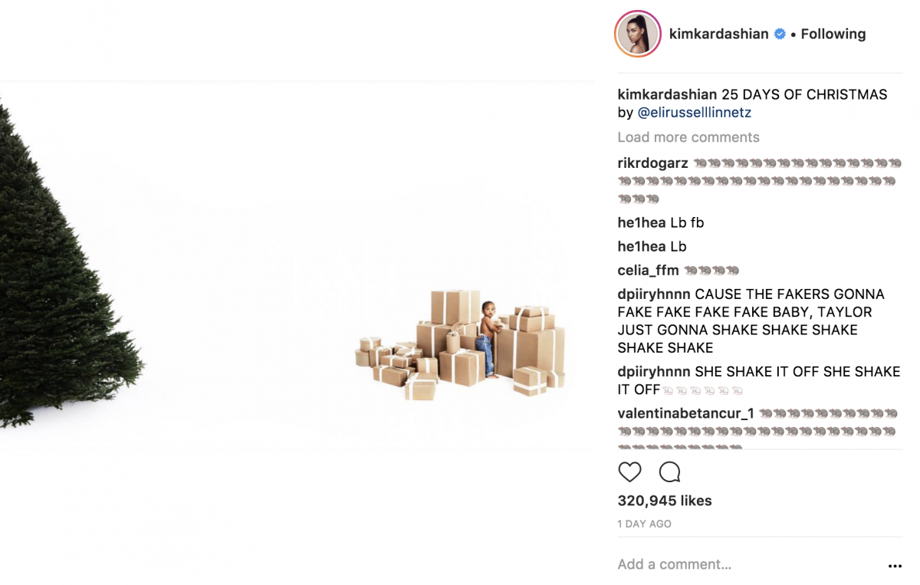
Task: Expand Load more comments
Action: (x=688, y=137)
